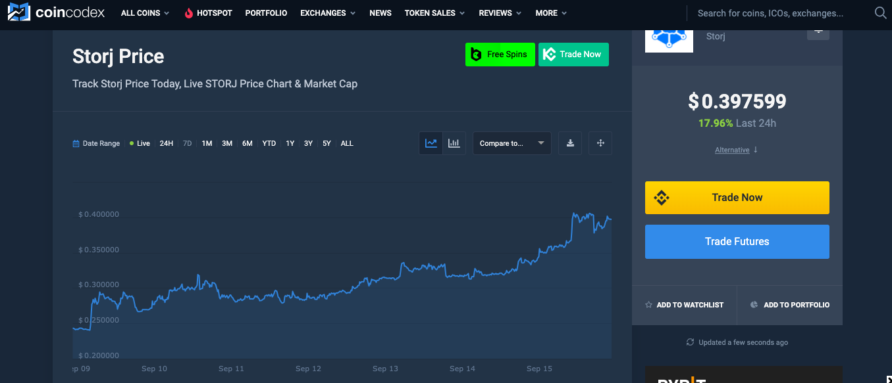Open the REVIEWS dropdown menu
Screen dimensions: 892x383
500,13
